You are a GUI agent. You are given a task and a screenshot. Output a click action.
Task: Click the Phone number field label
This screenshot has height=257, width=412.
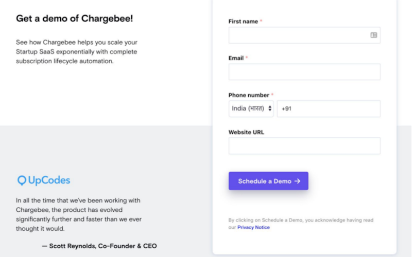pyautogui.click(x=249, y=95)
